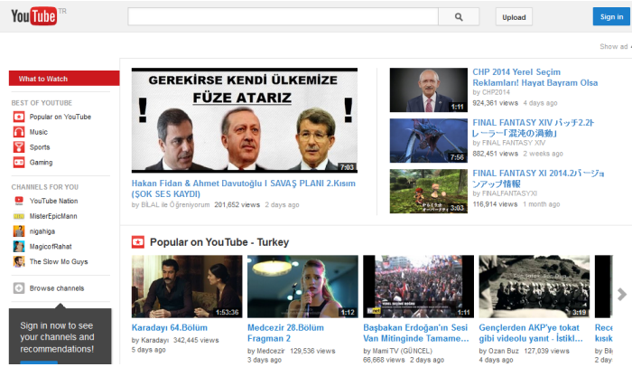632x367 pixels.
Task: Click the MisterEpicMann channel avatar
Action: pyautogui.click(x=19, y=216)
